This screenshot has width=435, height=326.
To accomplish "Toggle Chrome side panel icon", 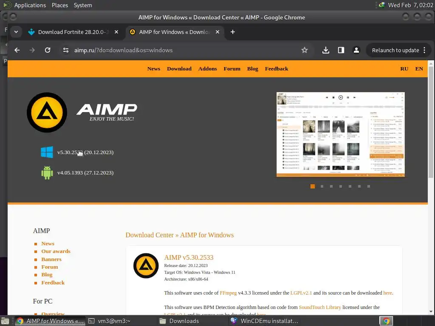I will pyautogui.click(x=341, y=50).
